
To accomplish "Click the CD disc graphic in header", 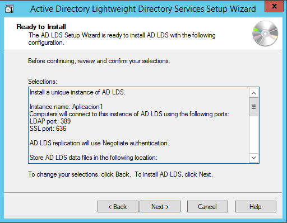I will pyautogui.click(x=265, y=34).
